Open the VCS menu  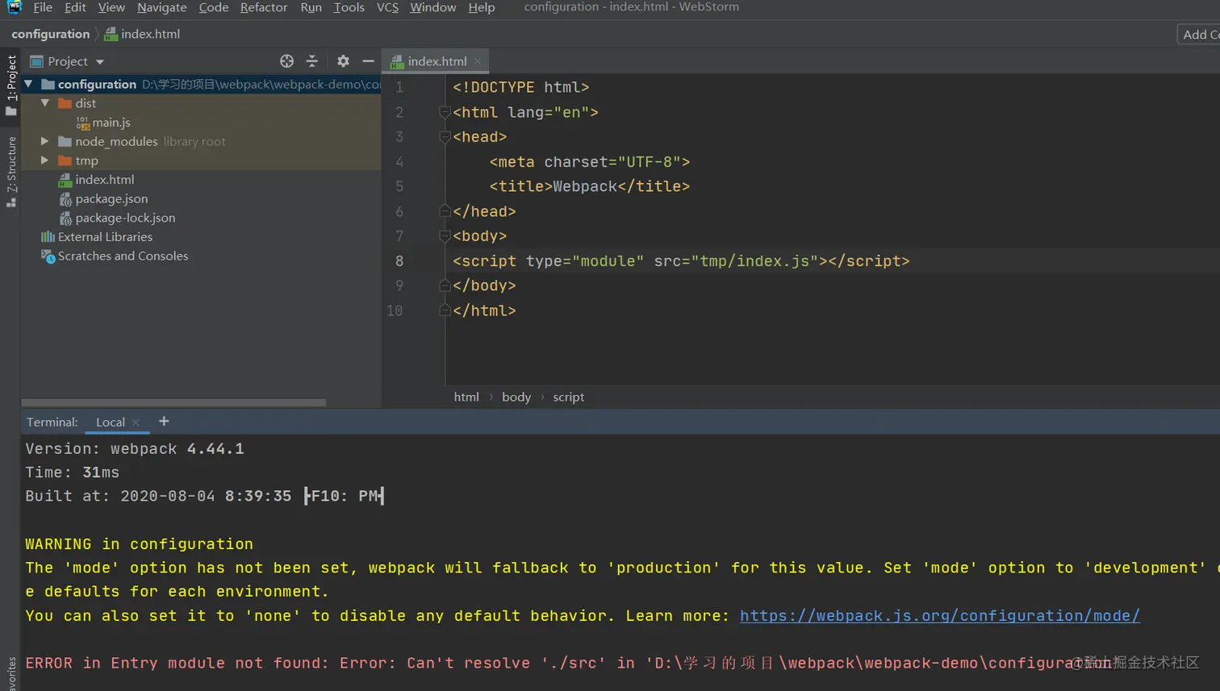click(x=387, y=7)
